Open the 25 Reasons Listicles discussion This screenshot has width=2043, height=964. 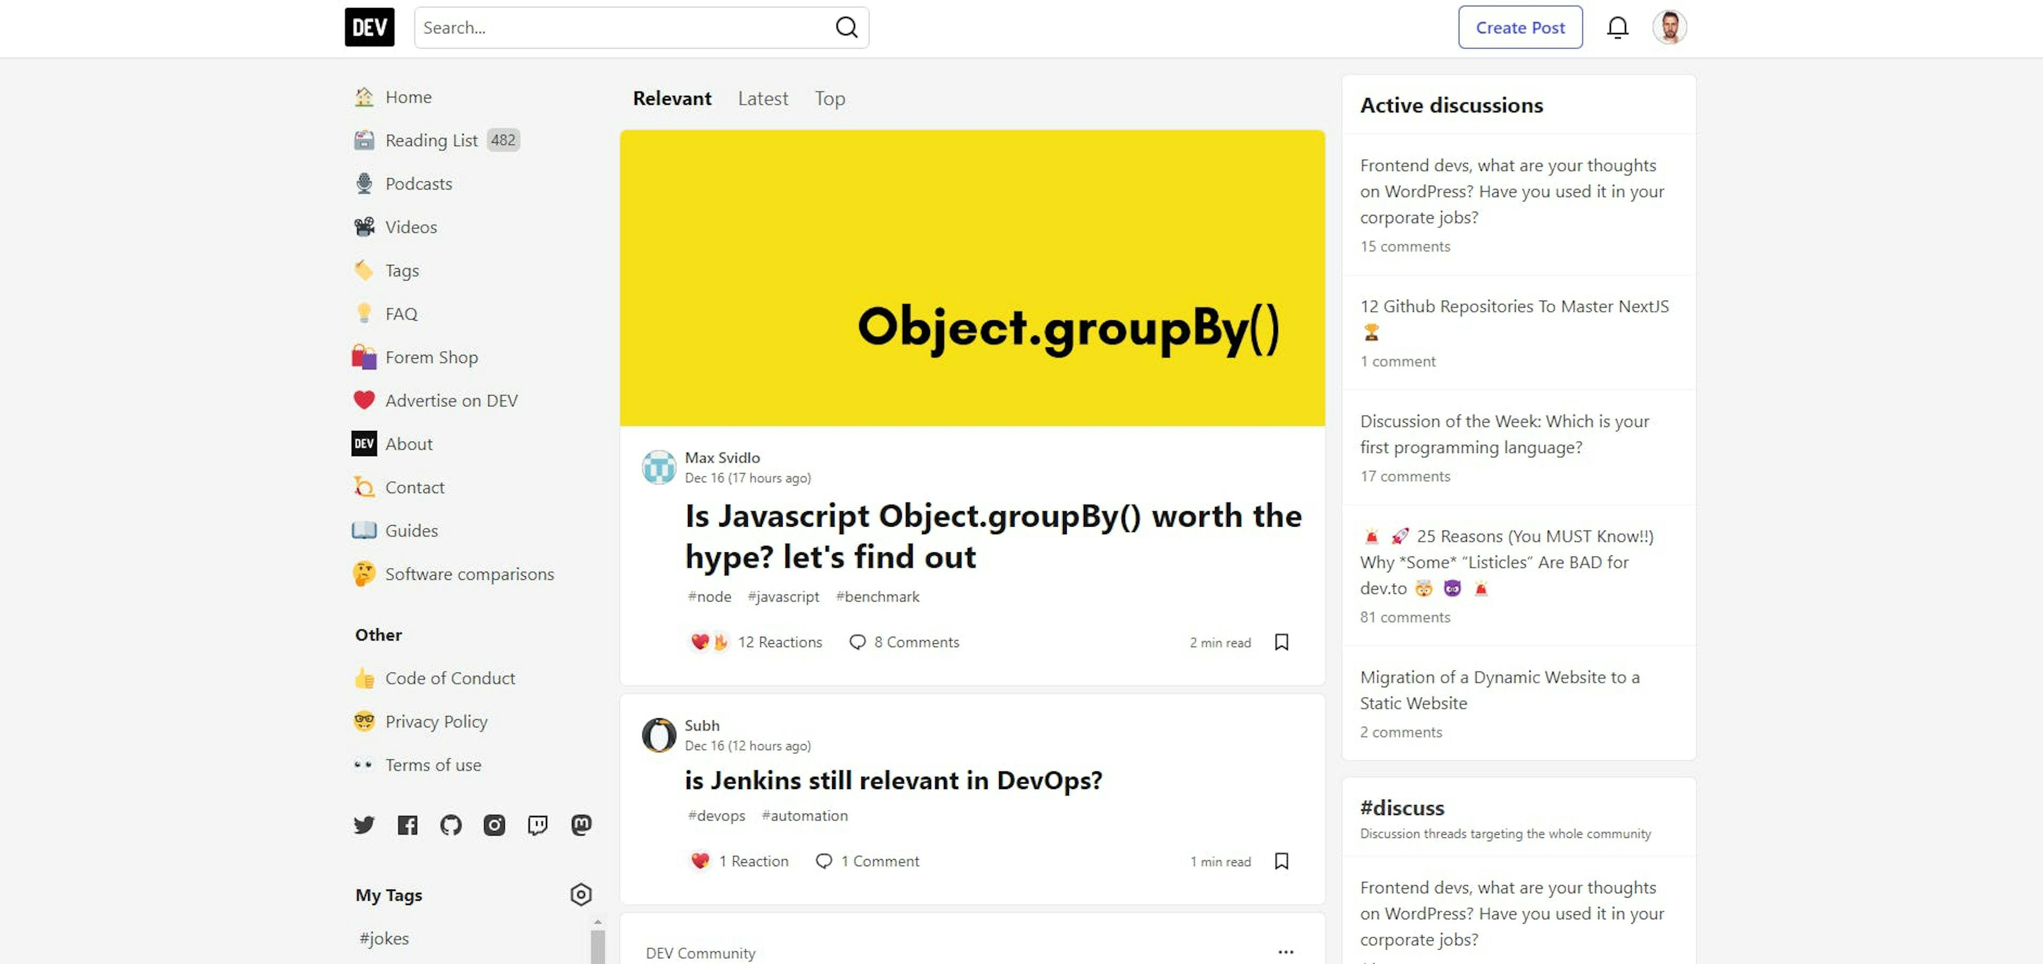coord(1507,562)
